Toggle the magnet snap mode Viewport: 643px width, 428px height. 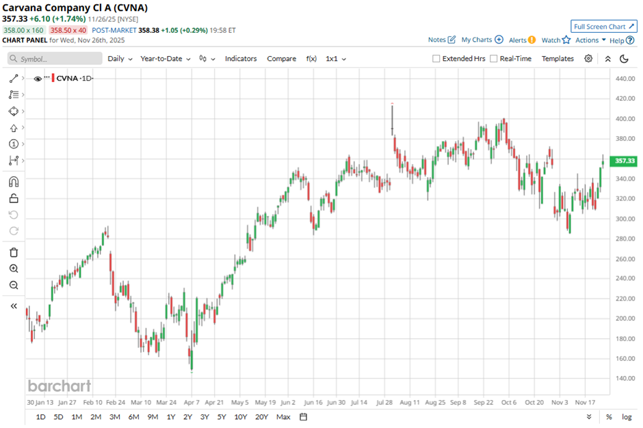point(14,182)
